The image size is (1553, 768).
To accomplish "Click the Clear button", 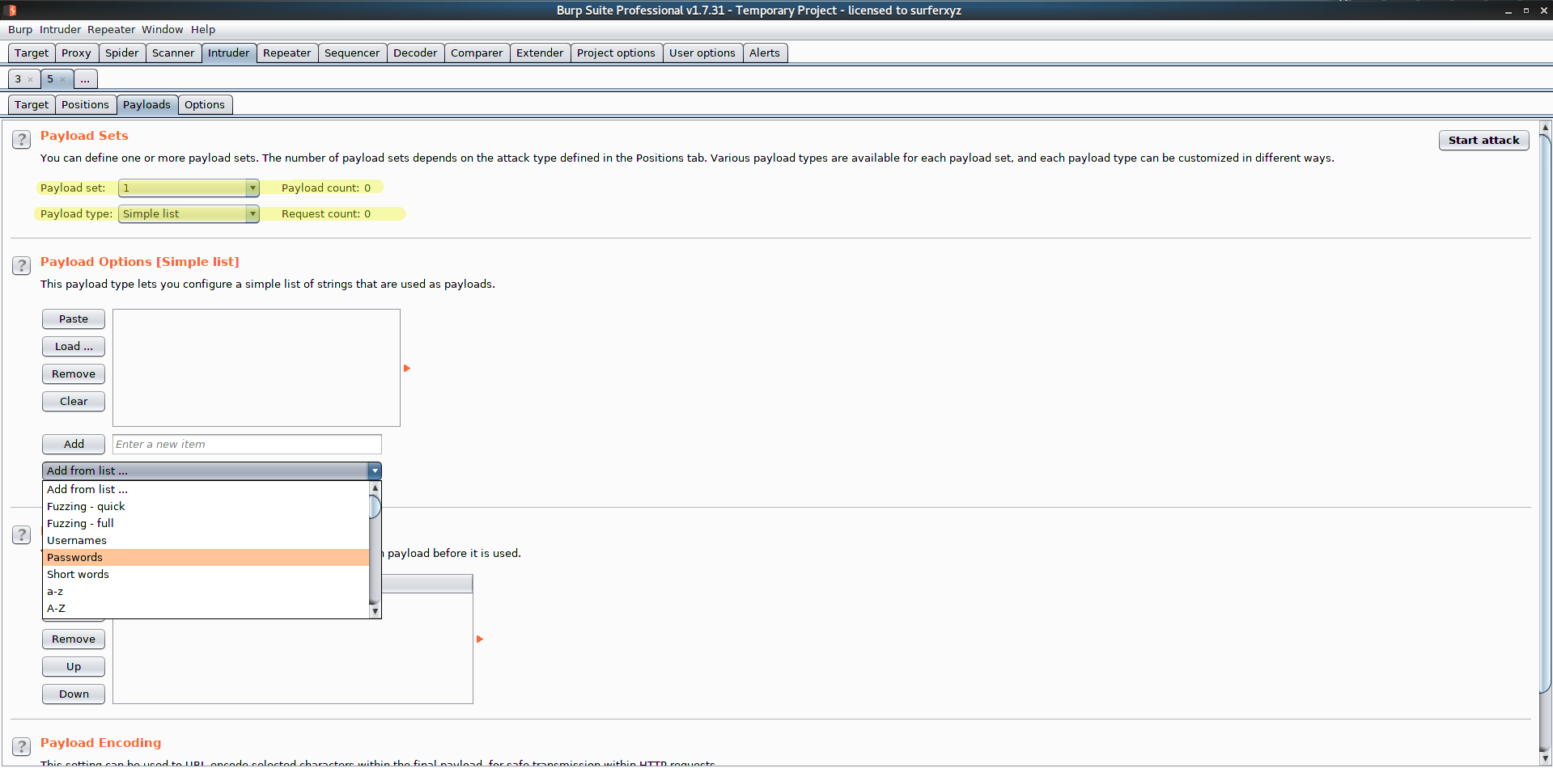I will coord(74,401).
